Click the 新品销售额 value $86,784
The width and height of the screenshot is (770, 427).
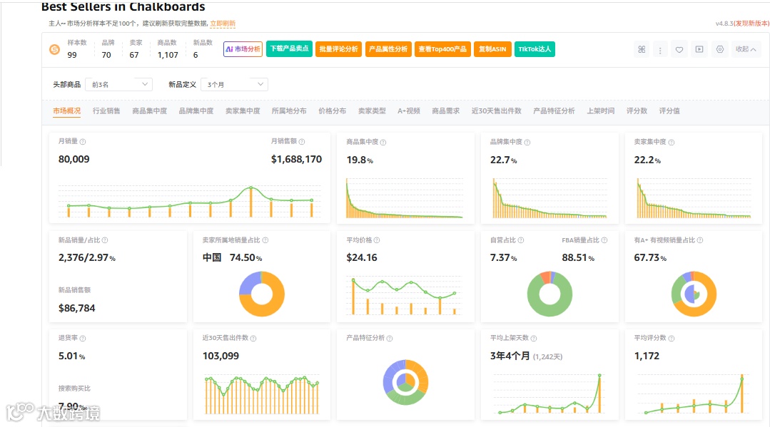pyautogui.click(x=76, y=308)
